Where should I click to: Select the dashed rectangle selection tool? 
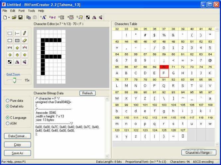point(10,33)
